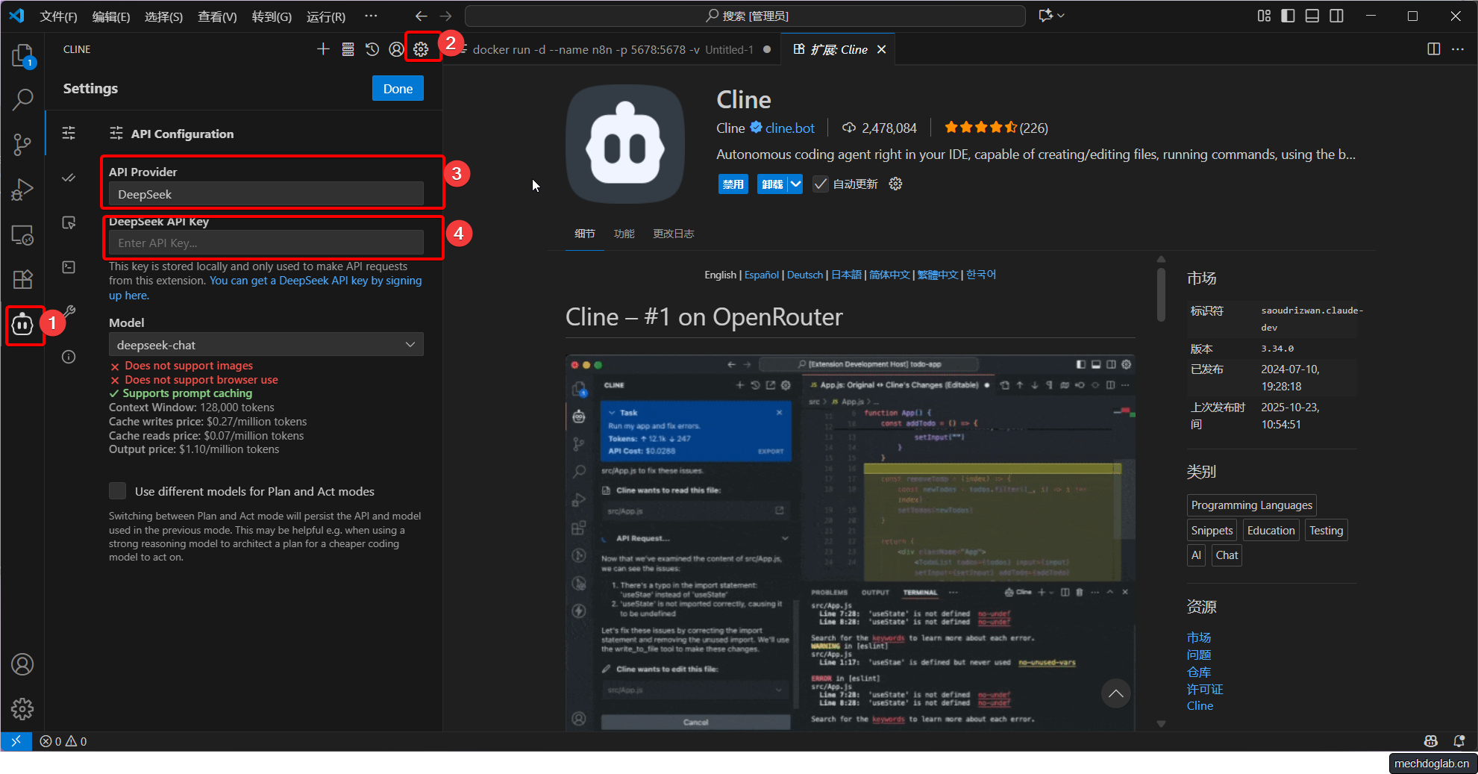1478x774 pixels.
Task: Open the API Provider DeepSeek selector
Action: pos(266,195)
